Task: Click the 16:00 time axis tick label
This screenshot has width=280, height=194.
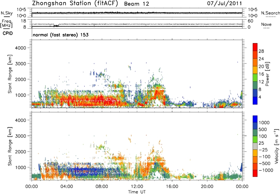Action: 172,187
